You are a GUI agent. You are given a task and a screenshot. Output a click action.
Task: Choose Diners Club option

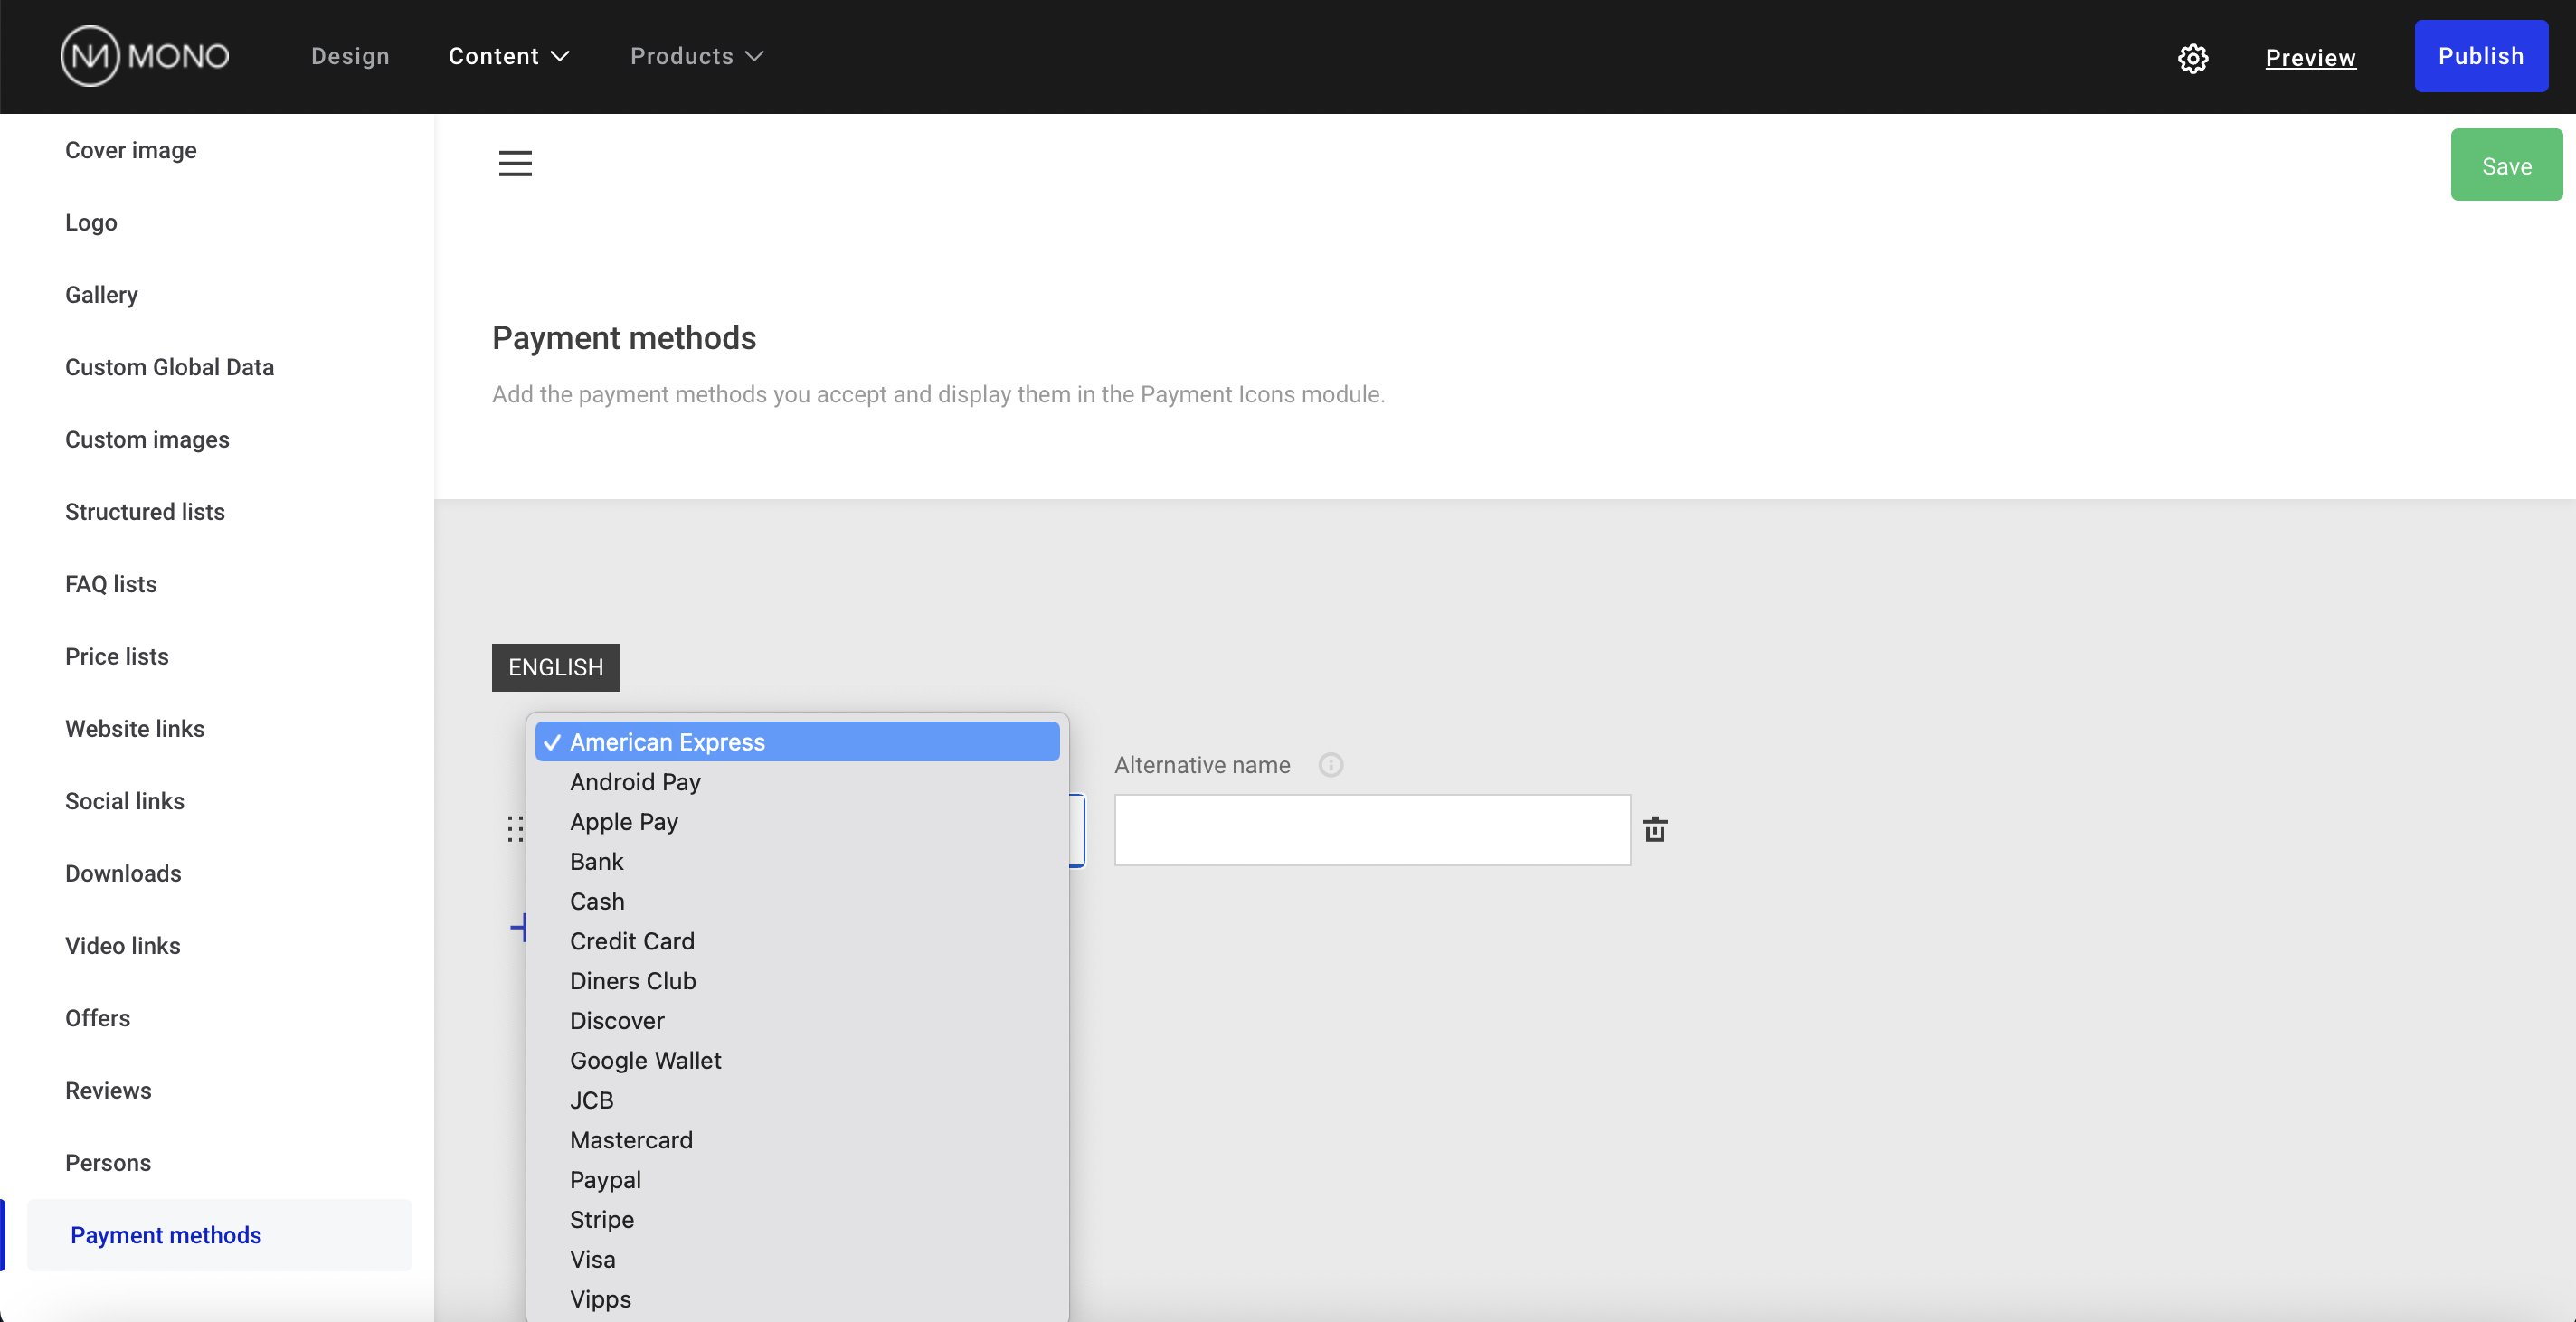797,981
